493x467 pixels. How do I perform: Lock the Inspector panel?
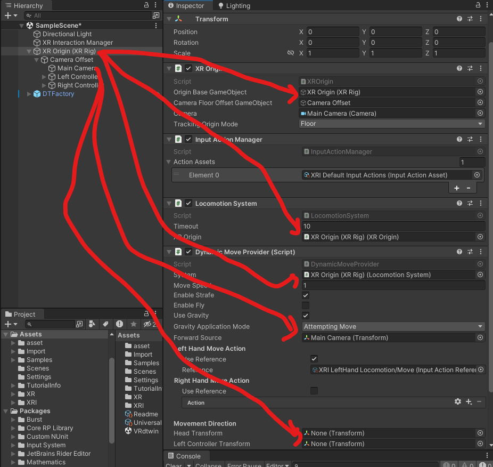478,5
